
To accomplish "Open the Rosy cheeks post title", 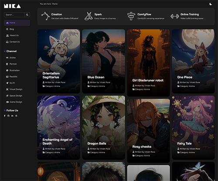I will click(142, 147).
